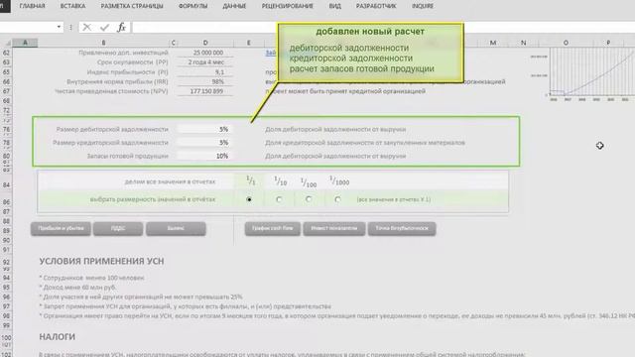
Task: Select column O header
Action: (x=566, y=43)
